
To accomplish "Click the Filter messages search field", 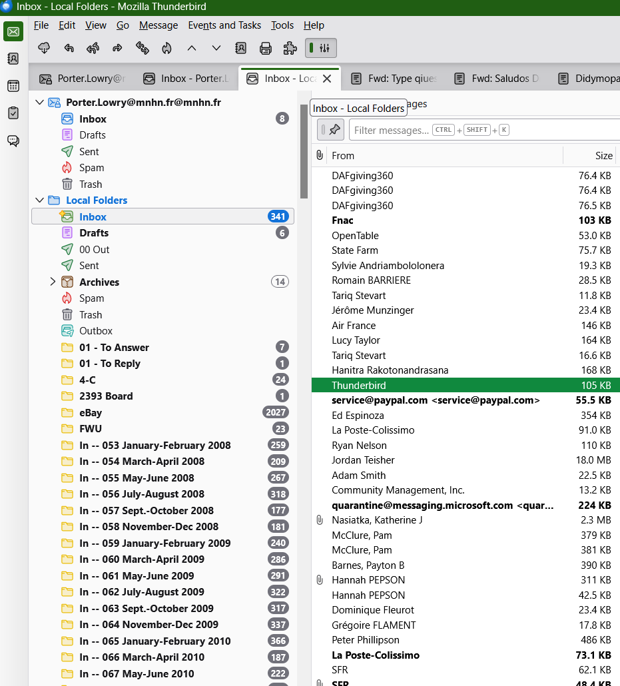I will 484,130.
